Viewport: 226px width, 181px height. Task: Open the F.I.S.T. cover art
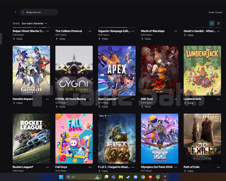[117, 139]
